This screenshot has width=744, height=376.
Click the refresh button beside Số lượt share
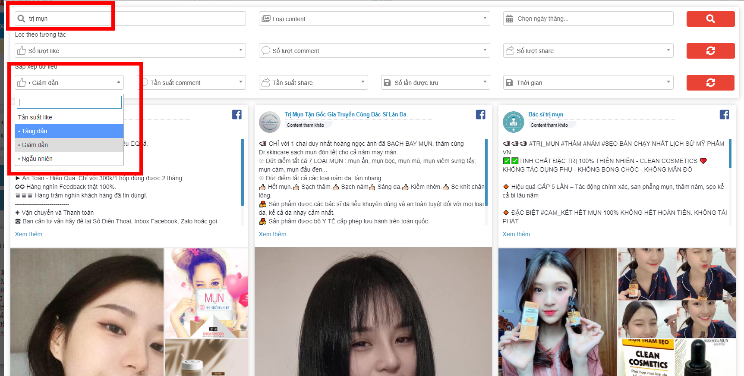710,50
